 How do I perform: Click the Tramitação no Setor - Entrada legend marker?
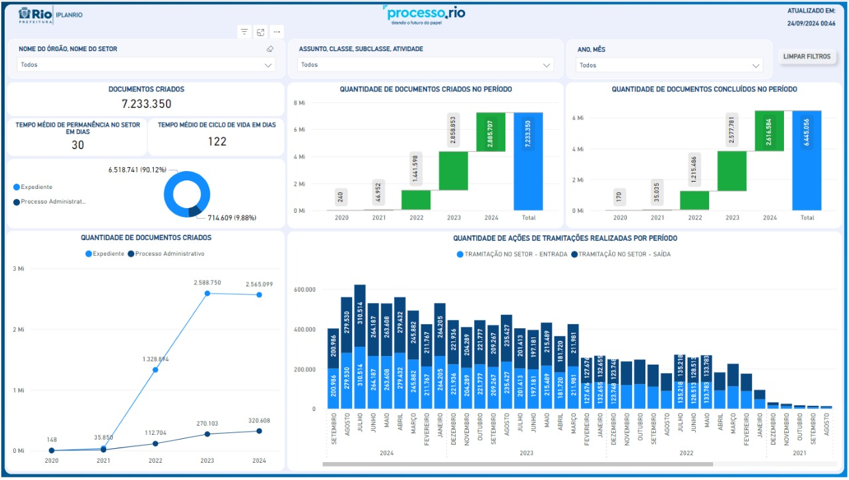(x=460, y=254)
